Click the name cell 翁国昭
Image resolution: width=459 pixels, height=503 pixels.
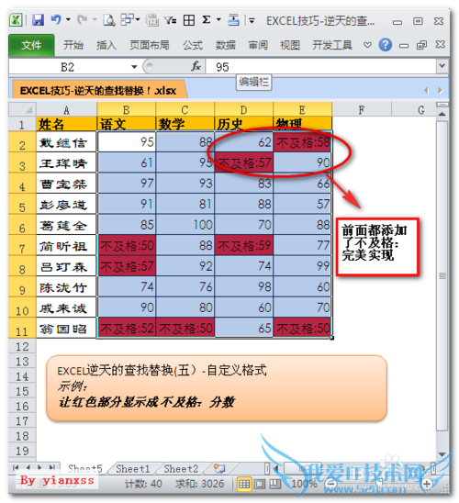[66, 328]
